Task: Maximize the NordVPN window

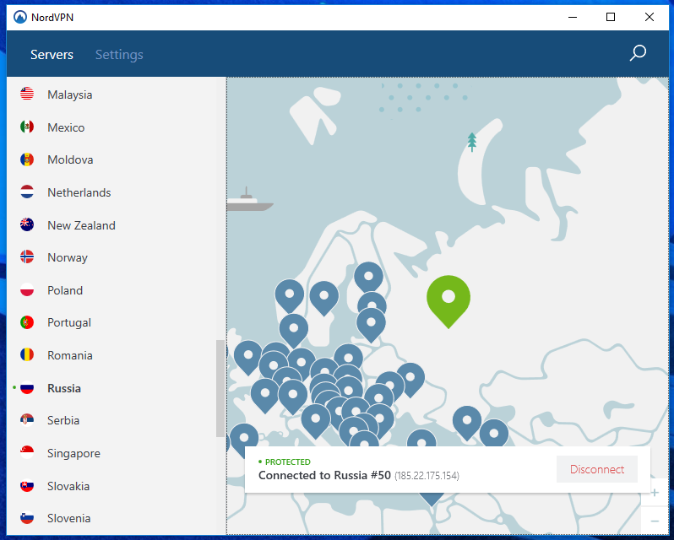Action: point(611,17)
